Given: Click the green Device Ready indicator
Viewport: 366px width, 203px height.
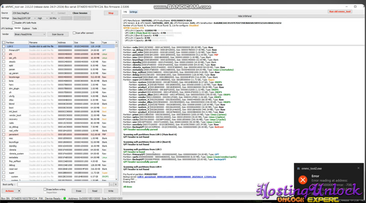Looking at the screenshot, I should coord(65,198).
